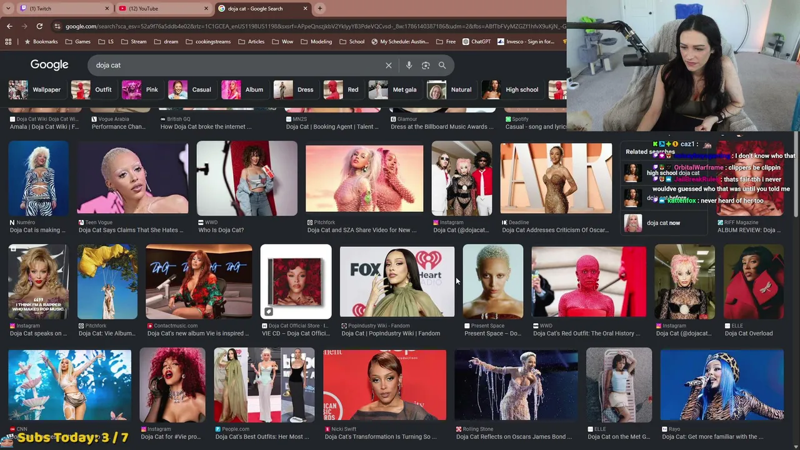Submit search using the magnifier icon
This screenshot has width=800, height=450.
(x=442, y=65)
